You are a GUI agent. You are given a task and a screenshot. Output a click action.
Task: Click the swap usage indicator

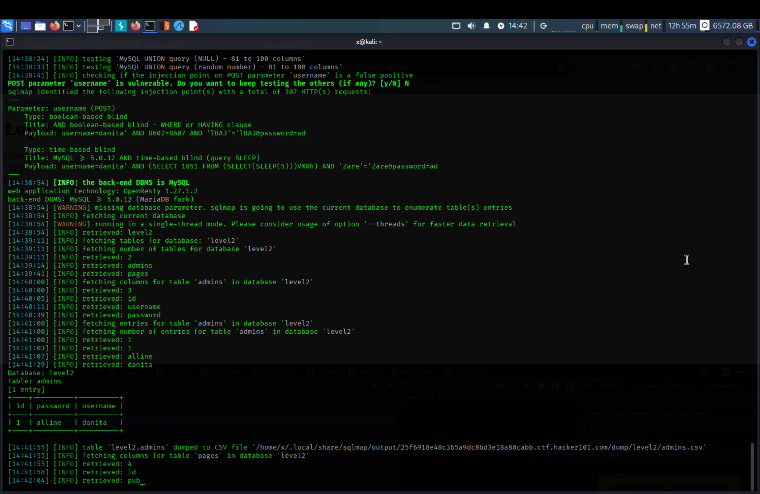click(x=634, y=26)
